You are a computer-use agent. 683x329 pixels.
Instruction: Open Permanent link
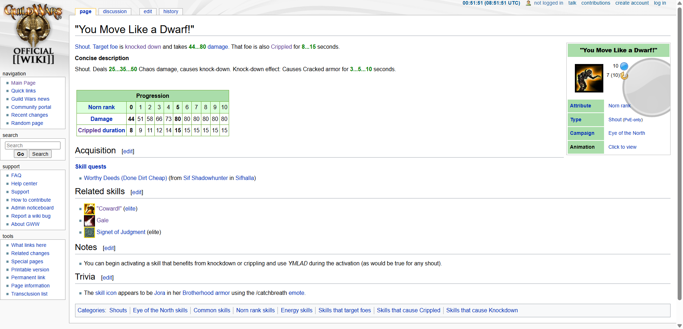[28, 277]
